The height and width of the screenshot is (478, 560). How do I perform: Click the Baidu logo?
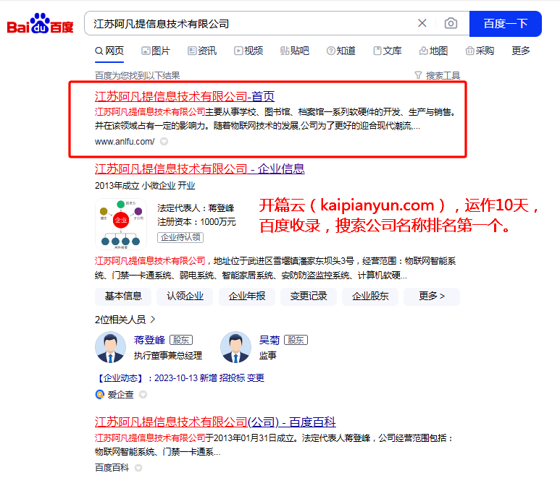pos(40,24)
